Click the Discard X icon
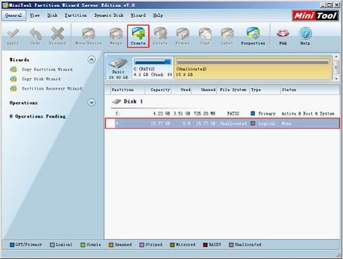 pos(57,34)
